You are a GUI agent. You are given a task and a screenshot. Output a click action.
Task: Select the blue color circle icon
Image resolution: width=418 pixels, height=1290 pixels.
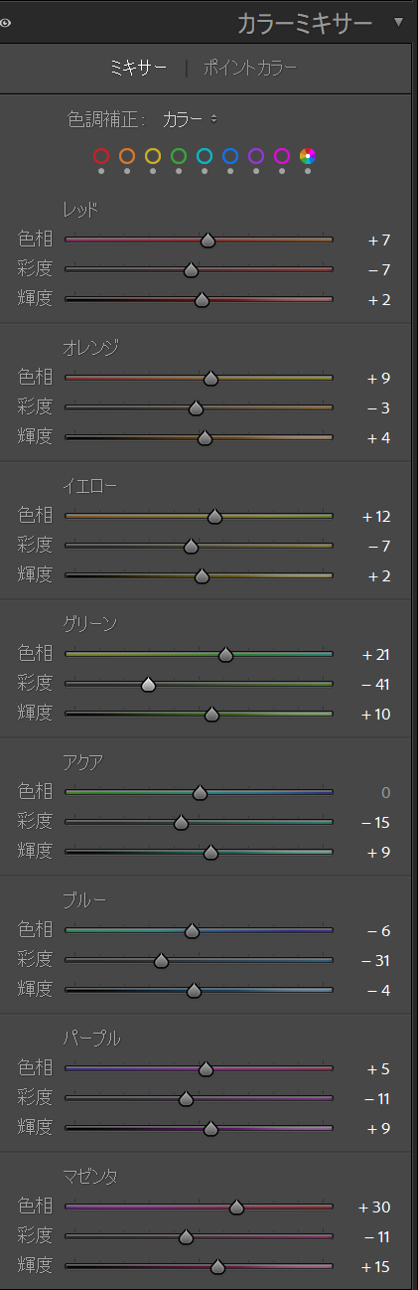pyautogui.click(x=230, y=156)
